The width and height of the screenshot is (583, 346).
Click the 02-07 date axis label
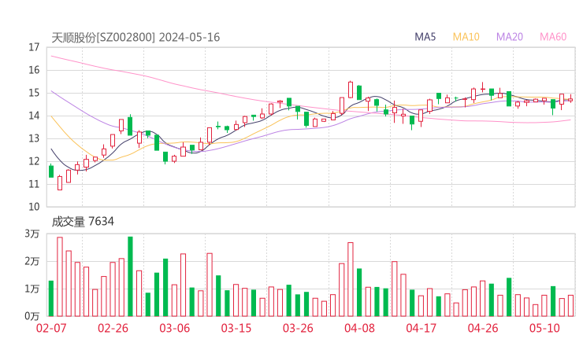(51, 328)
